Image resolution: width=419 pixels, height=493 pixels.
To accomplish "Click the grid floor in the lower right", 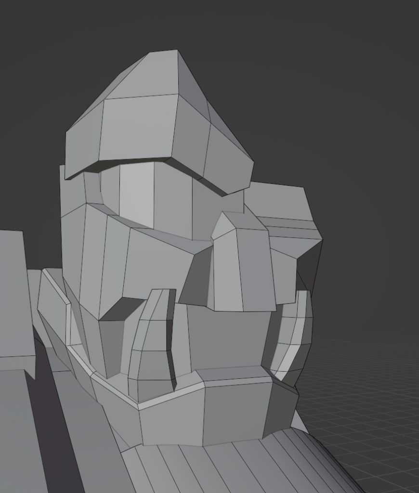I will pyautogui.click(x=376, y=414).
